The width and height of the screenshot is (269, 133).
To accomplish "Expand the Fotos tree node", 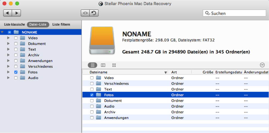I will (x=8, y=72).
